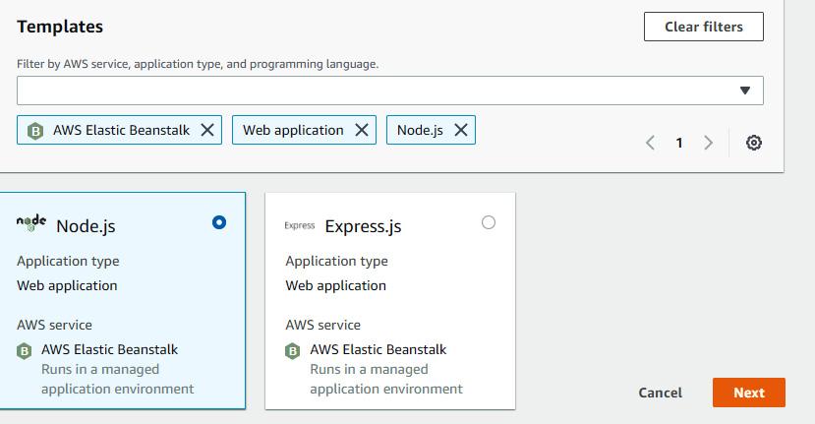Go to next page of templates
Image resolution: width=815 pixels, height=424 pixels.
pos(708,143)
